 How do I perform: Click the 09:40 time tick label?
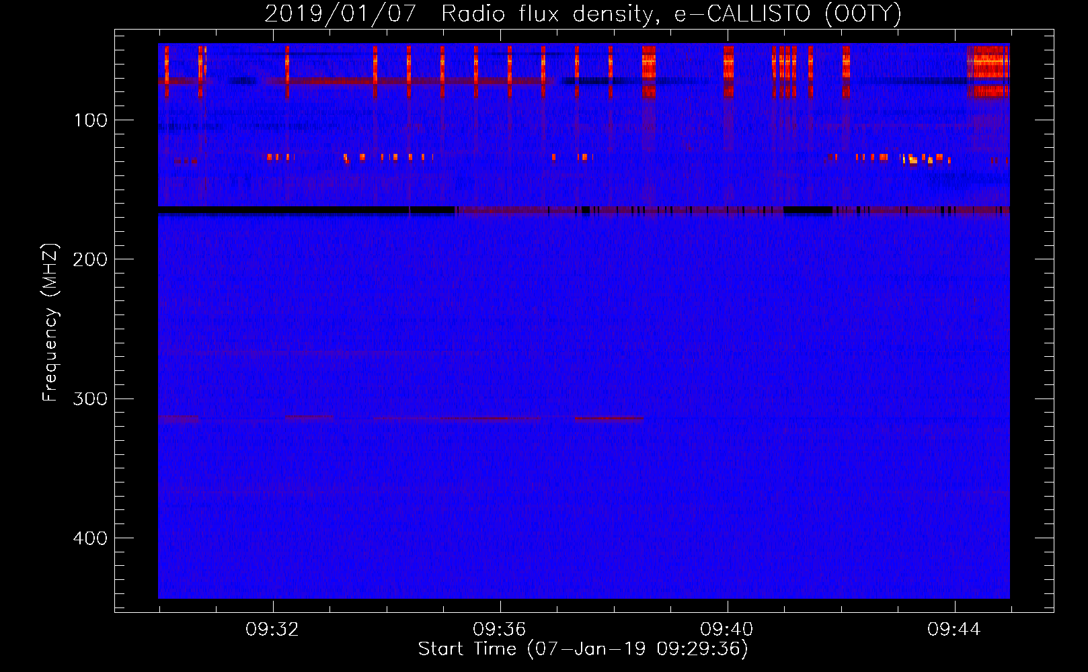pyautogui.click(x=727, y=630)
